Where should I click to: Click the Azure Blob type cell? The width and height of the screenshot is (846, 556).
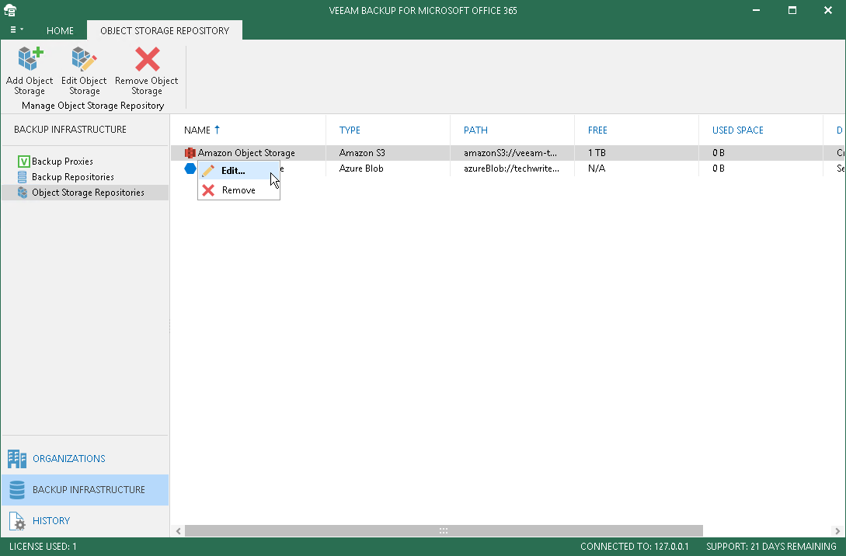click(361, 169)
